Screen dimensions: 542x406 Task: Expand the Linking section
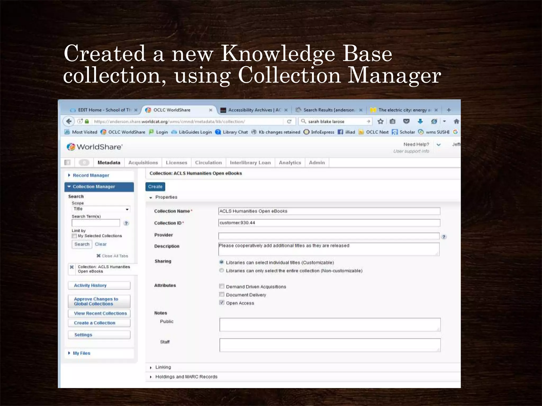151,368
